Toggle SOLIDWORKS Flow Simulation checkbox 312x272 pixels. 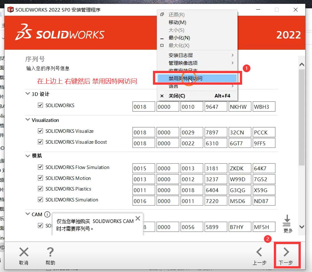pyautogui.click(x=40, y=167)
